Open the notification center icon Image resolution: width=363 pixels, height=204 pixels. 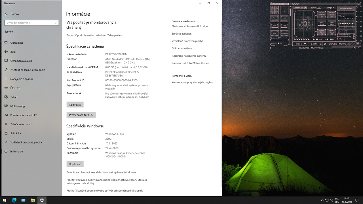point(357,200)
